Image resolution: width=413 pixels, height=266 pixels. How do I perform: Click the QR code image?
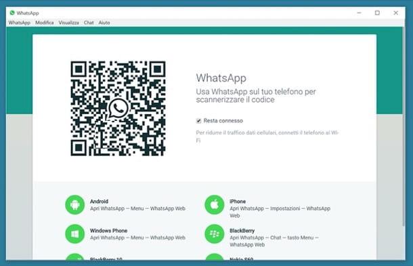118,109
